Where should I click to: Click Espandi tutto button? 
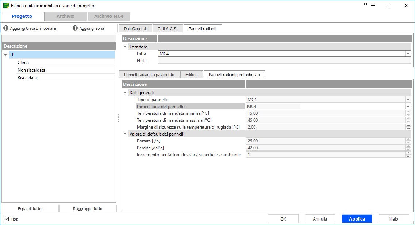click(30, 208)
